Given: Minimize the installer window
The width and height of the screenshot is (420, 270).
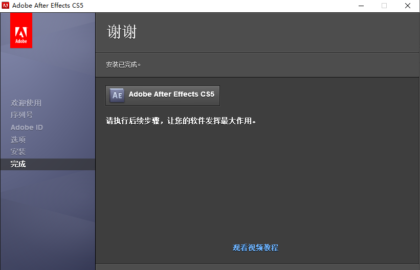Looking at the screenshot, I should pyautogui.click(x=361, y=6).
